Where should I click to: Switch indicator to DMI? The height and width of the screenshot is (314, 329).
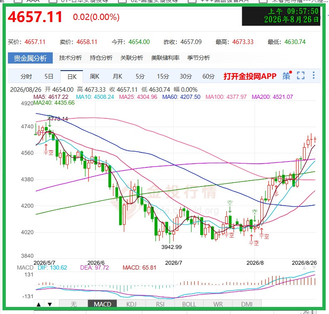[247, 304]
